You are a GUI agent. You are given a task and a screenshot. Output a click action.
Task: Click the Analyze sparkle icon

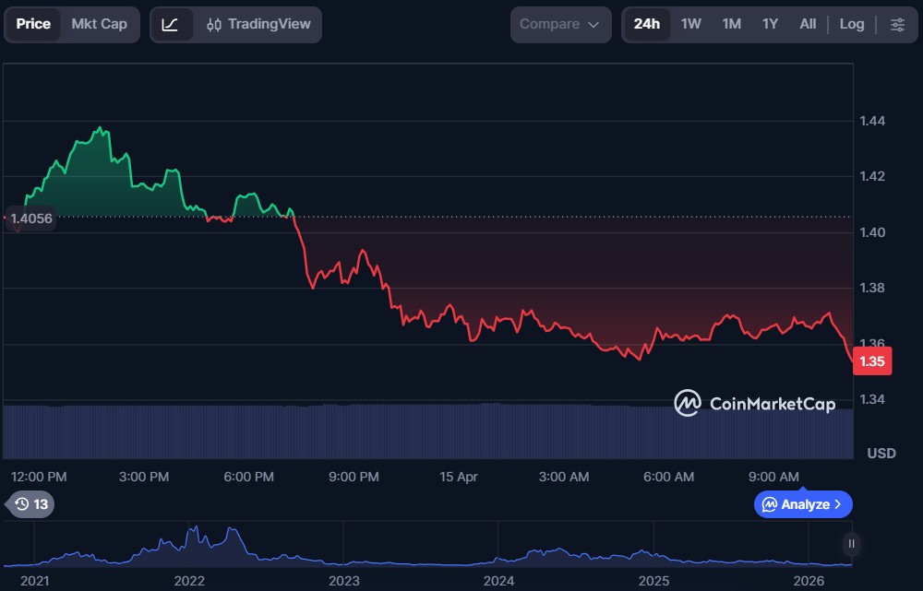pos(770,504)
